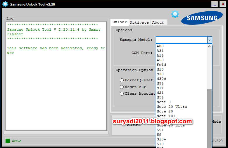Choose Note 20 from the model list

(x=182, y=111)
